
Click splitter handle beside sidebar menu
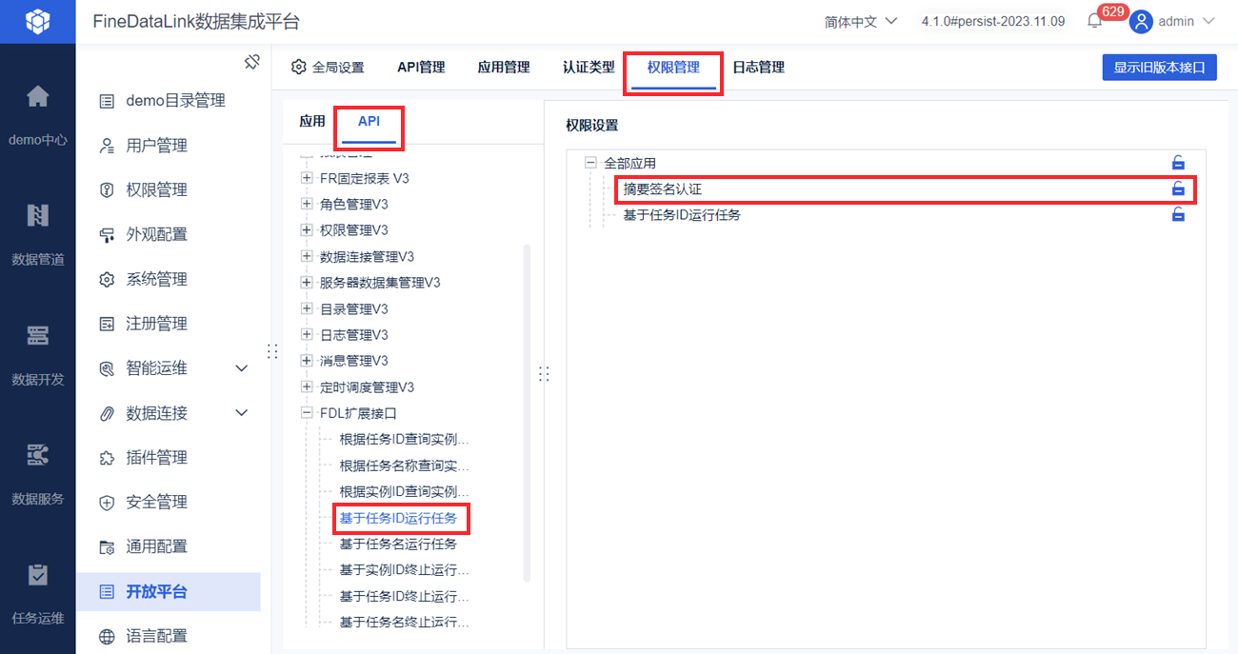pos(272,351)
